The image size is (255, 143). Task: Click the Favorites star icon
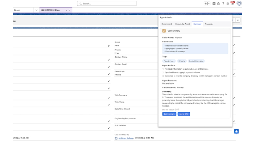tap(206, 4)
